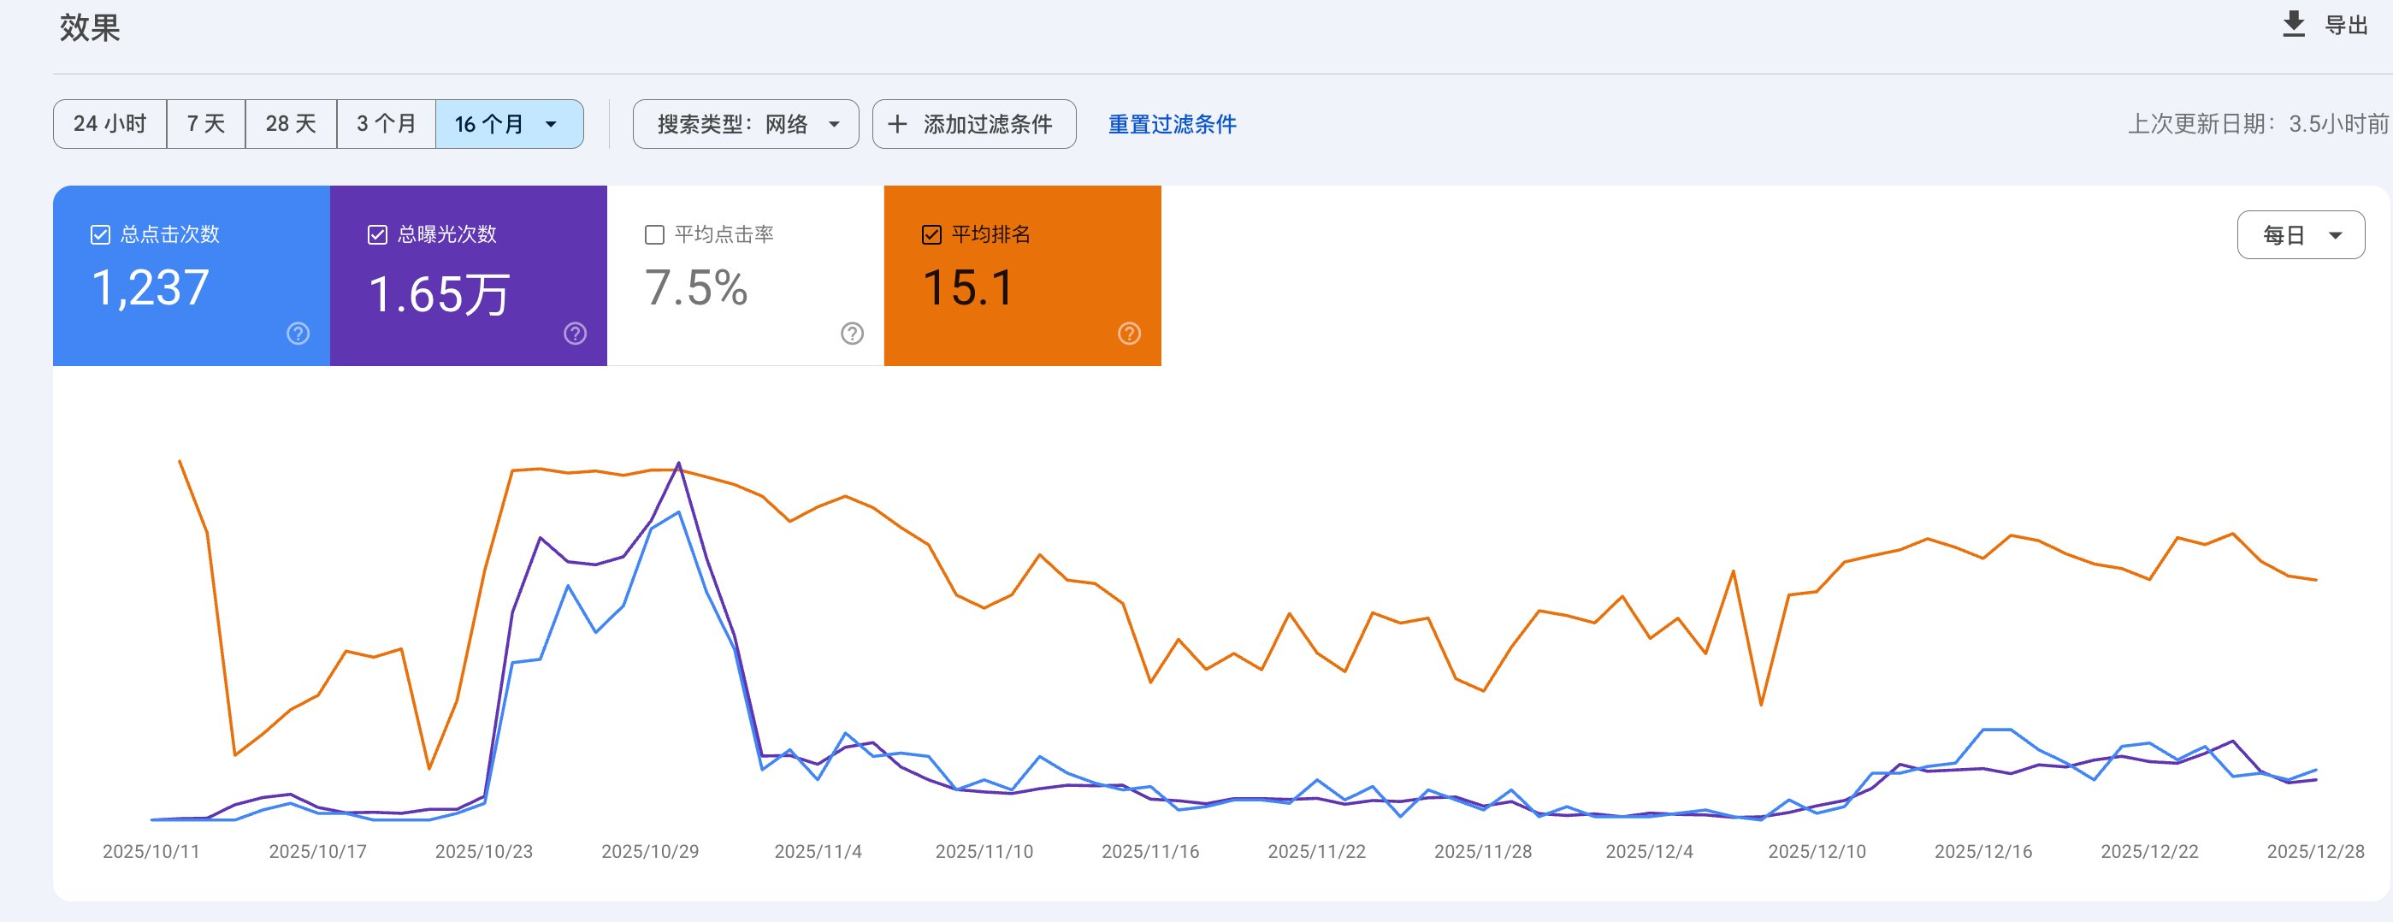The height and width of the screenshot is (922, 2393).
Task: Enable the 平均点击率 checkbox
Action: coord(654,235)
